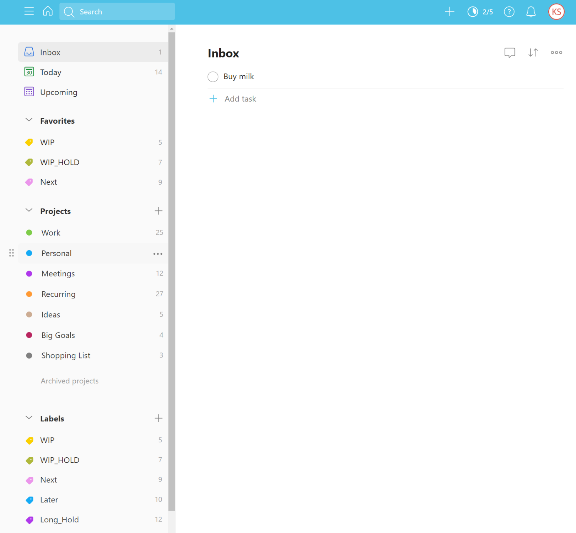Click the blue Later label tag icon
The image size is (576, 533).
(x=29, y=500)
